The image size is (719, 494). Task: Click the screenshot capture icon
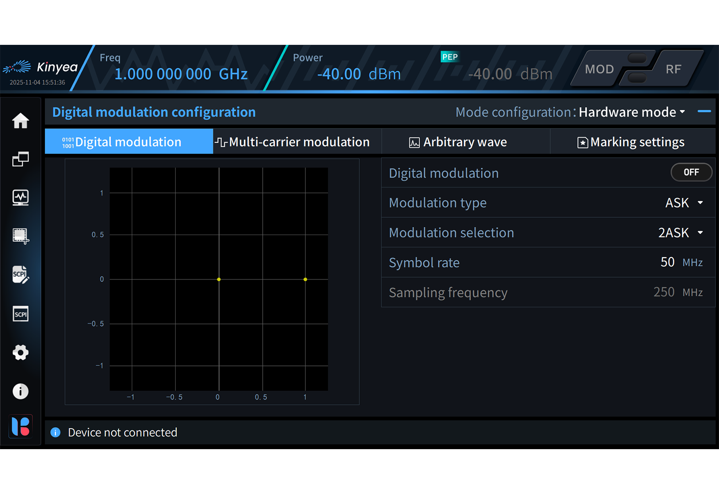[21, 236]
